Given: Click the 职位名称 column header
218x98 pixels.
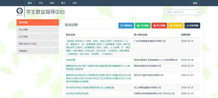Looking at the screenshot, I should 71,35.
